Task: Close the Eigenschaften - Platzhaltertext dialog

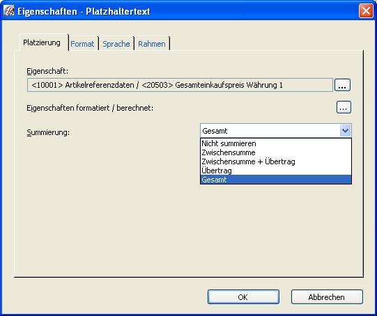Action: 366,11
